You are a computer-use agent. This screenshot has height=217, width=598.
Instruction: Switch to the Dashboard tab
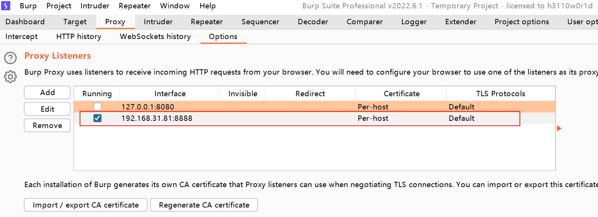tap(25, 22)
